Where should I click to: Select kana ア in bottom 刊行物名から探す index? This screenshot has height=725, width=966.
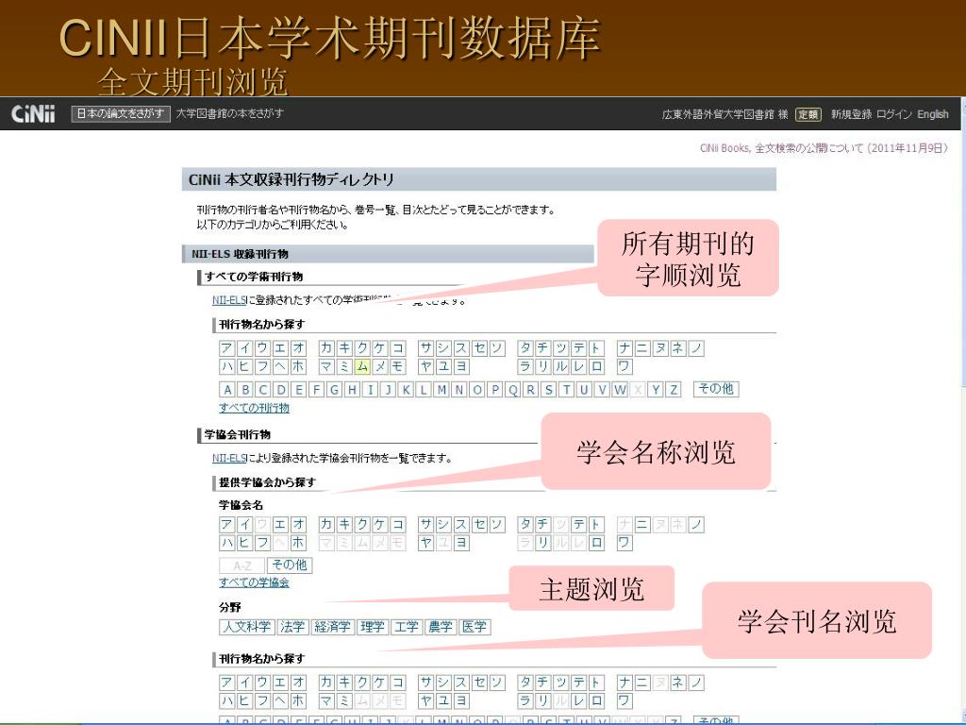click(227, 683)
